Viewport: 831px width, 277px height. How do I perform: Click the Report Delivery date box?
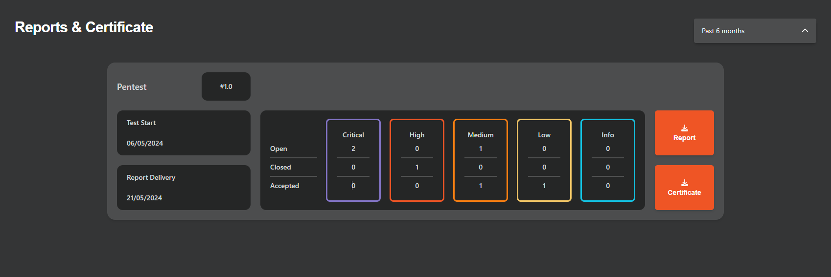click(184, 188)
